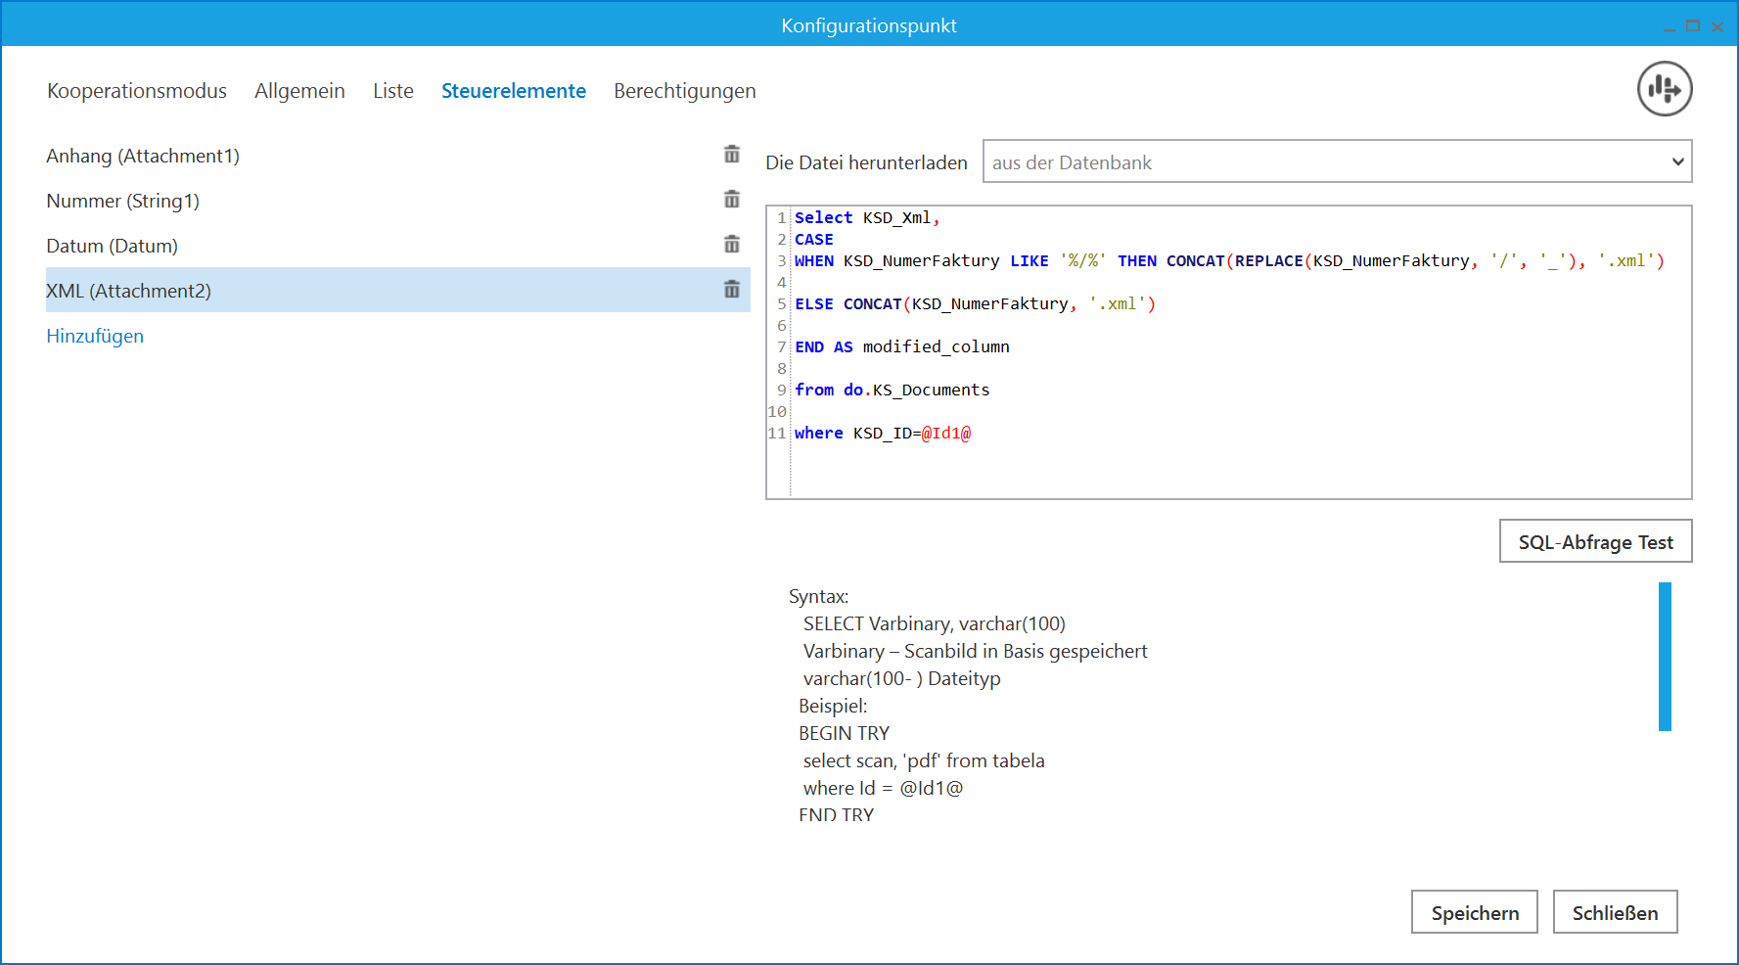Select the Steuerelemente tab

pos(514,91)
